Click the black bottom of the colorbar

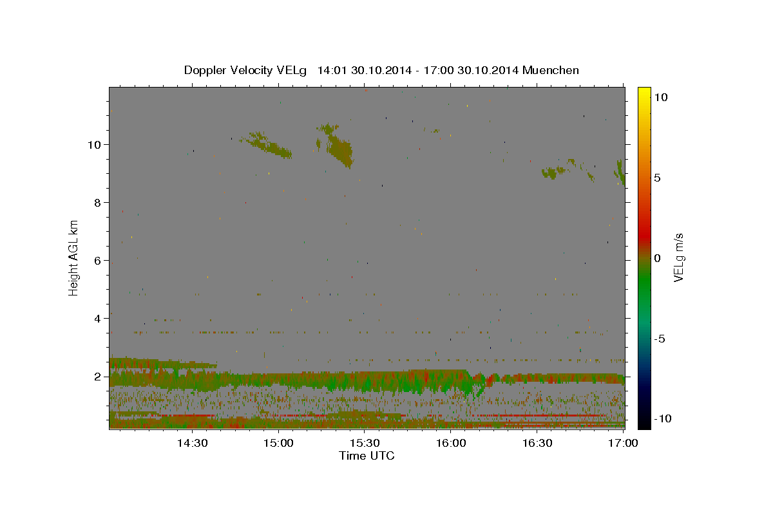tap(644, 422)
